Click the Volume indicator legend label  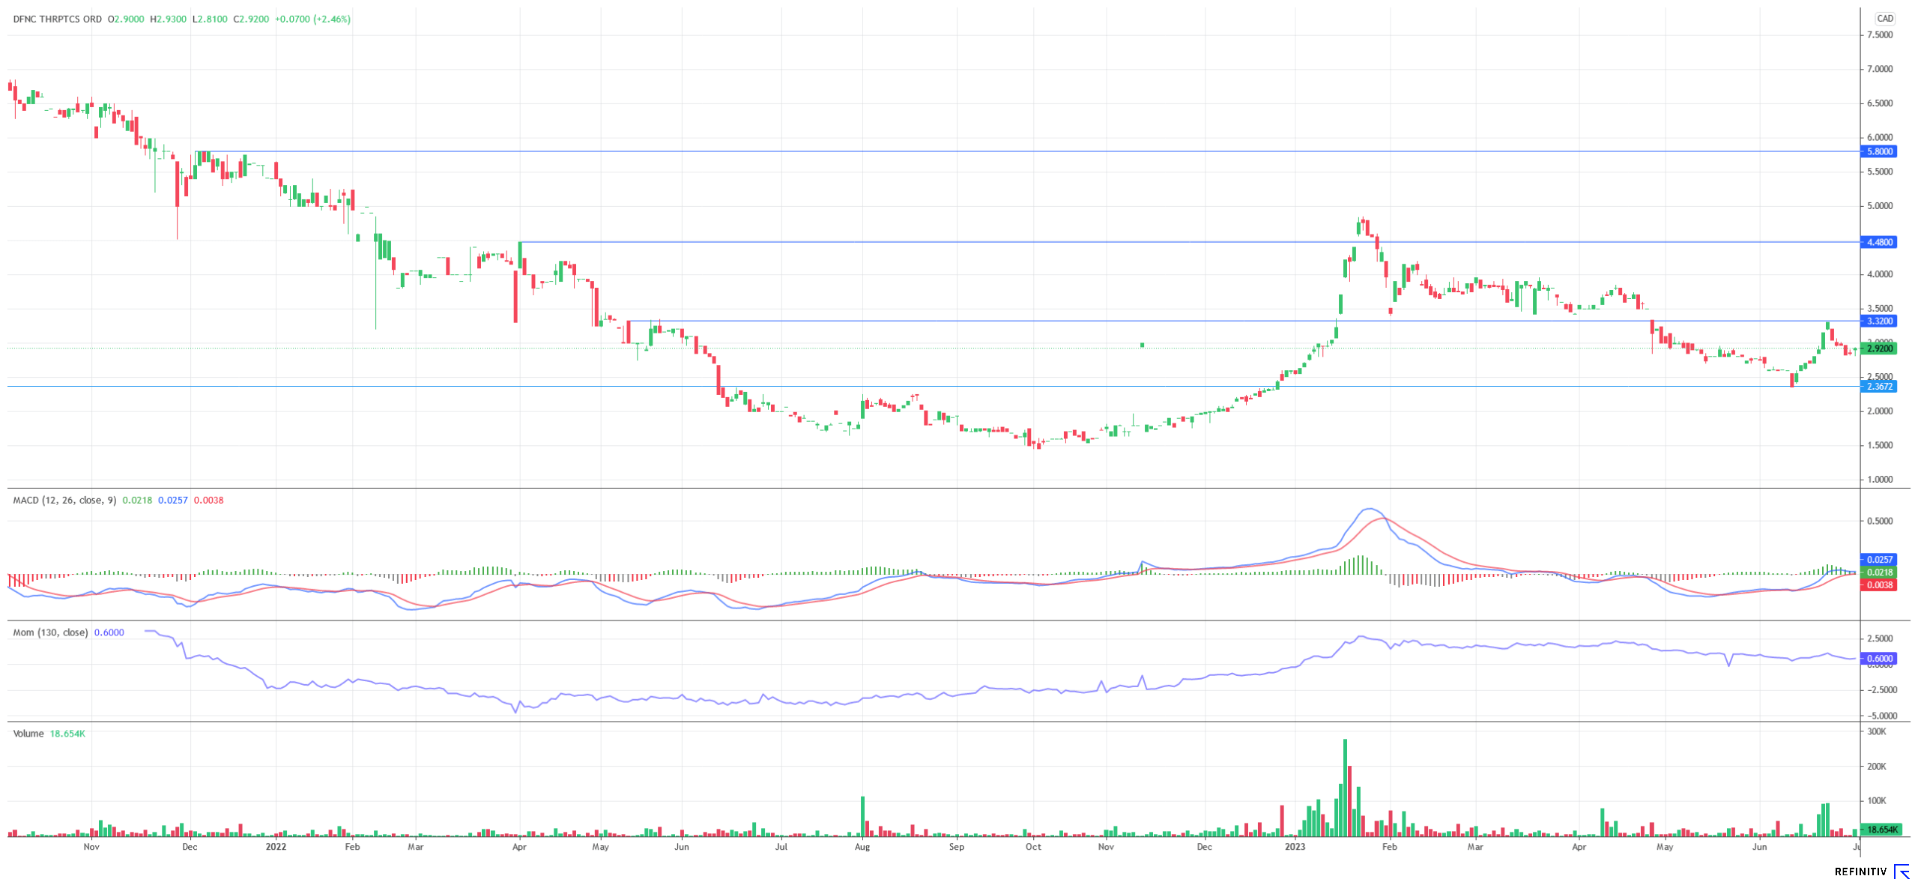[x=28, y=734]
